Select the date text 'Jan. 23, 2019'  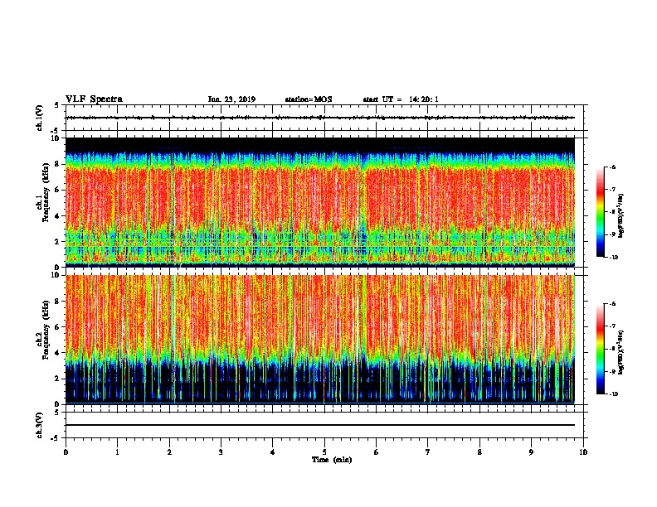click(x=231, y=99)
